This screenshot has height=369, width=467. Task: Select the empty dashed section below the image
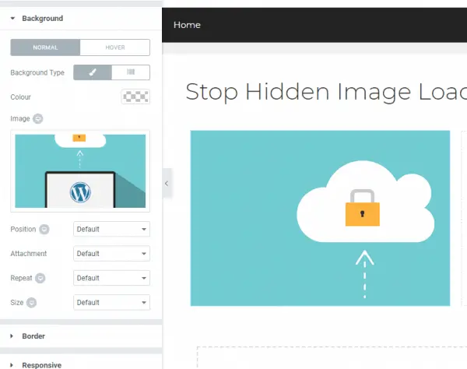coord(332,357)
